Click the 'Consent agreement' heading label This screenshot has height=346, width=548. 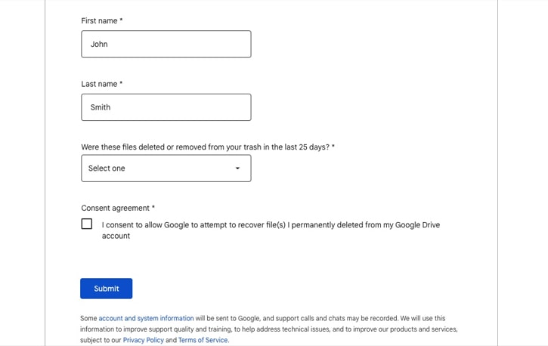pyautogui.click(x=116, y=208)
